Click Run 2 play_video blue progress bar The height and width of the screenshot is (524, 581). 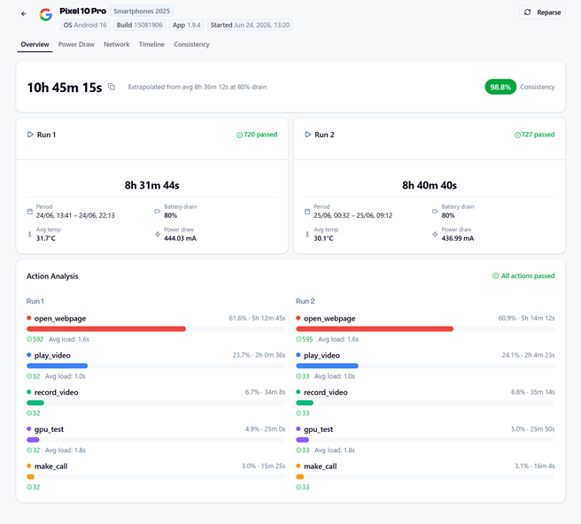[x=327, y=366]
